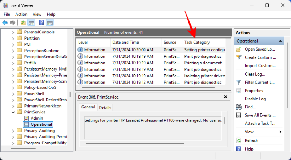This screenshot has width=291, height=160.
Task: Collapse the Operational section in Actions pane
Action: pyautogui.click(x=280, y=41)
